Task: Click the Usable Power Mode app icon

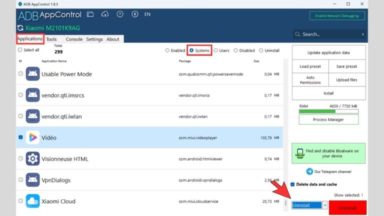Action: point(32,73)
